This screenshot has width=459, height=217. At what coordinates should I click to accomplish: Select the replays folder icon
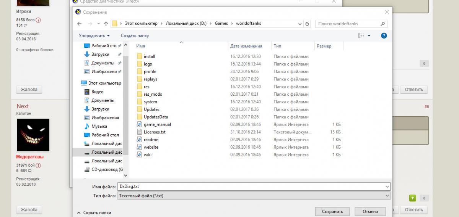point(139,79)
